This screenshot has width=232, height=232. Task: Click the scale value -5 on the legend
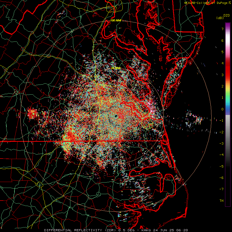click(x=221, y=167)
